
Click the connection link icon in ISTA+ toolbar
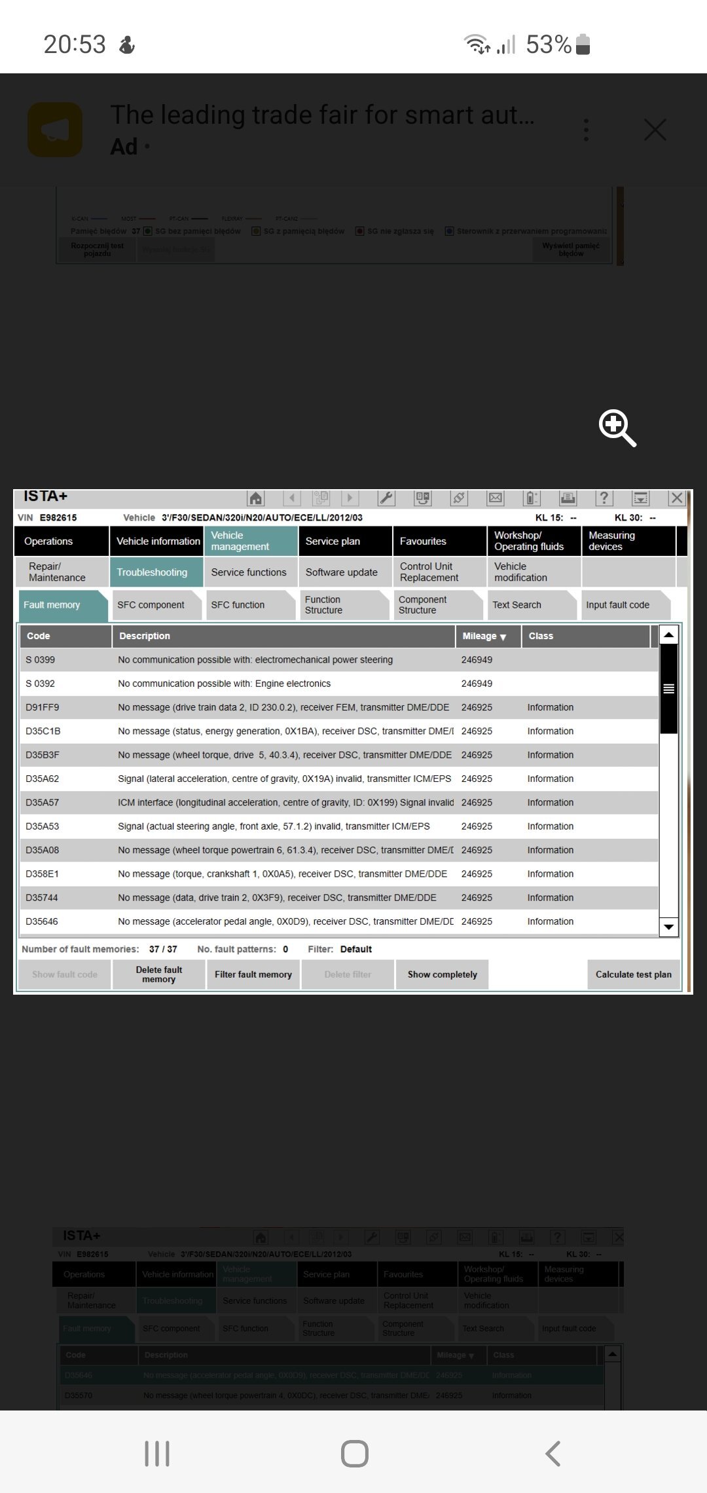click(x=459, y=498)
